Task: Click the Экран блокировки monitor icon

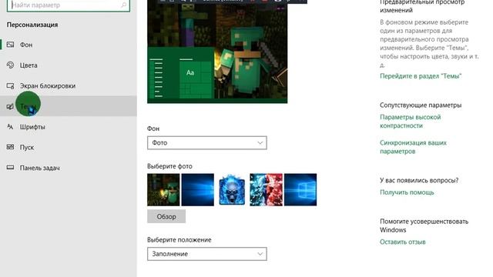Action: [x=10, y=85]
